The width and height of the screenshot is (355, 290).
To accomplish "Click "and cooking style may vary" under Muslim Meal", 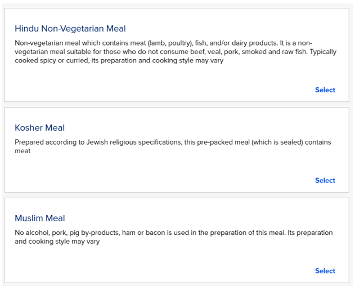I will click(57, 242).
